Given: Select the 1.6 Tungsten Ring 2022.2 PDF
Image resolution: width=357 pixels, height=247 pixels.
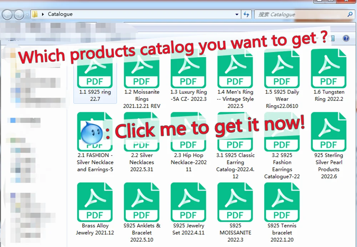Looking at the screenshot, I should coord(328,76).
